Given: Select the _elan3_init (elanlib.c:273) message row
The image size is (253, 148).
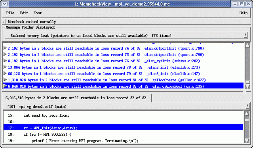Looking at the screenshot, I should [x=123, y=67].
